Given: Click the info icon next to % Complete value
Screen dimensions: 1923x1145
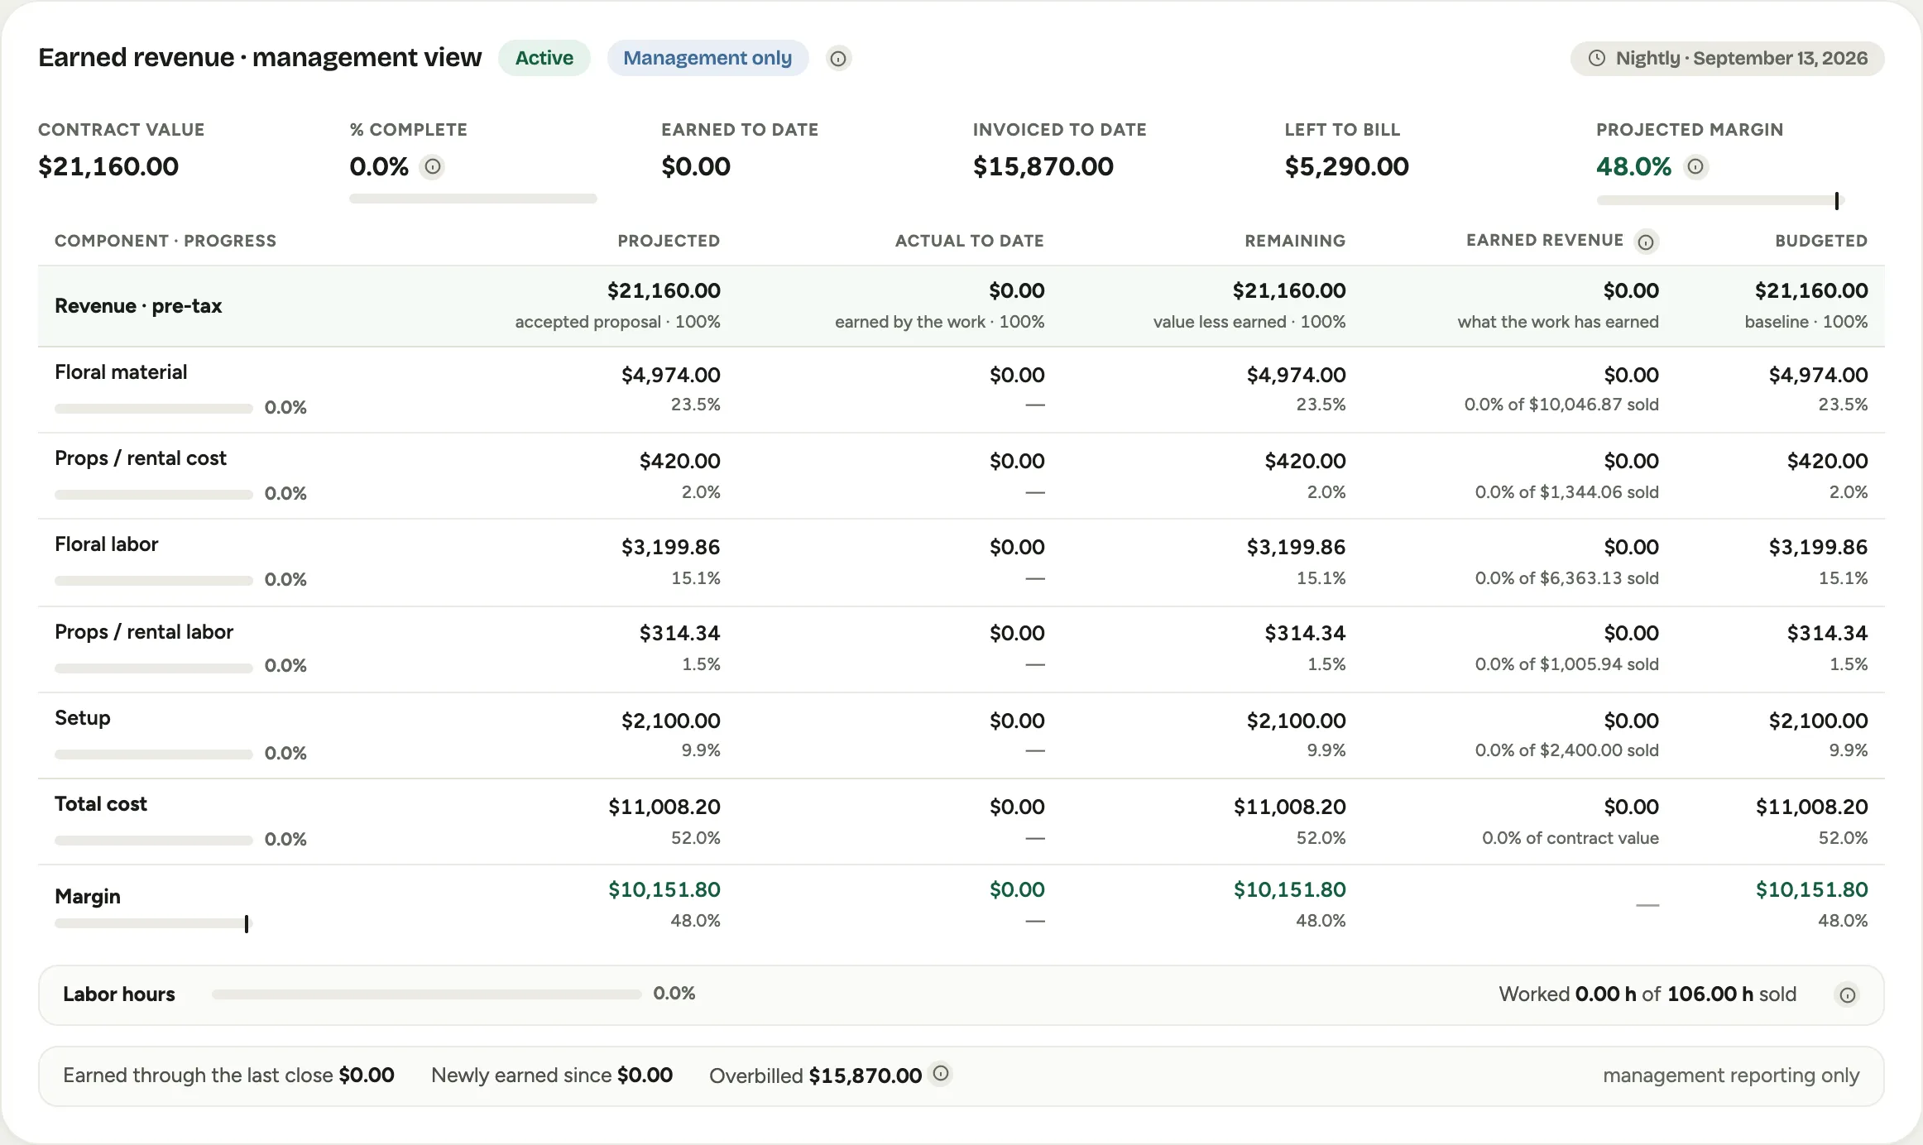Looking at the screenshot, I should point(432,167).
